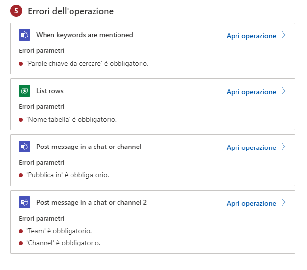The width and height of the screenshot is (307, 270).
Task: Select 'Post message in a chat or channel 2' title
Action: 92,202
